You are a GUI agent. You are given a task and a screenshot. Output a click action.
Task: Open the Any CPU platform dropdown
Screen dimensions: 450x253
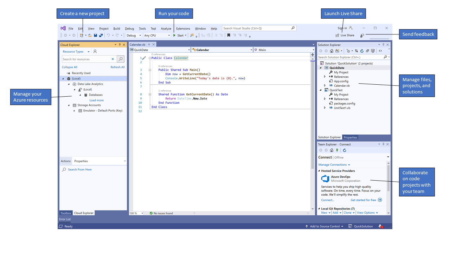tap(157, 35)
